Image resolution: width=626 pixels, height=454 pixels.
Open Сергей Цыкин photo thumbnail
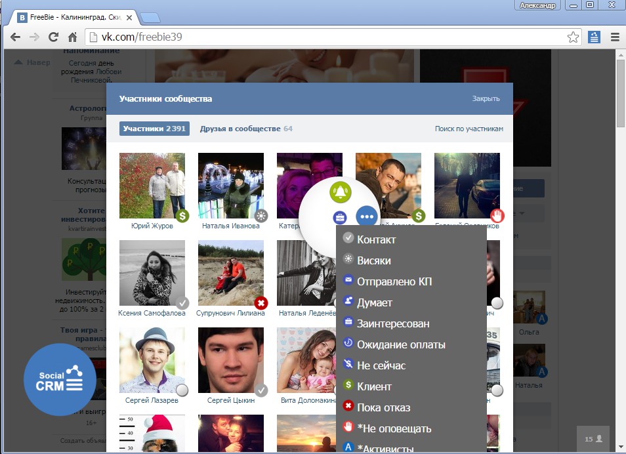[x=231, y=360]
